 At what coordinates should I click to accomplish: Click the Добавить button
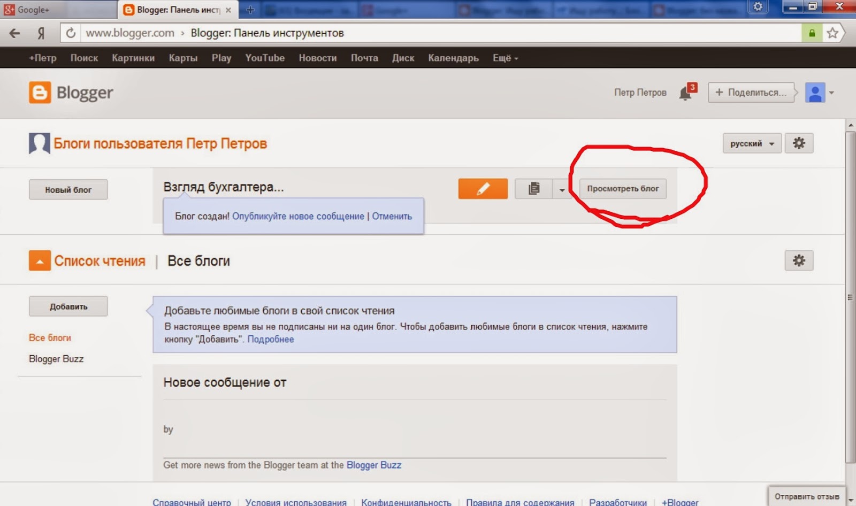point(68,306)
